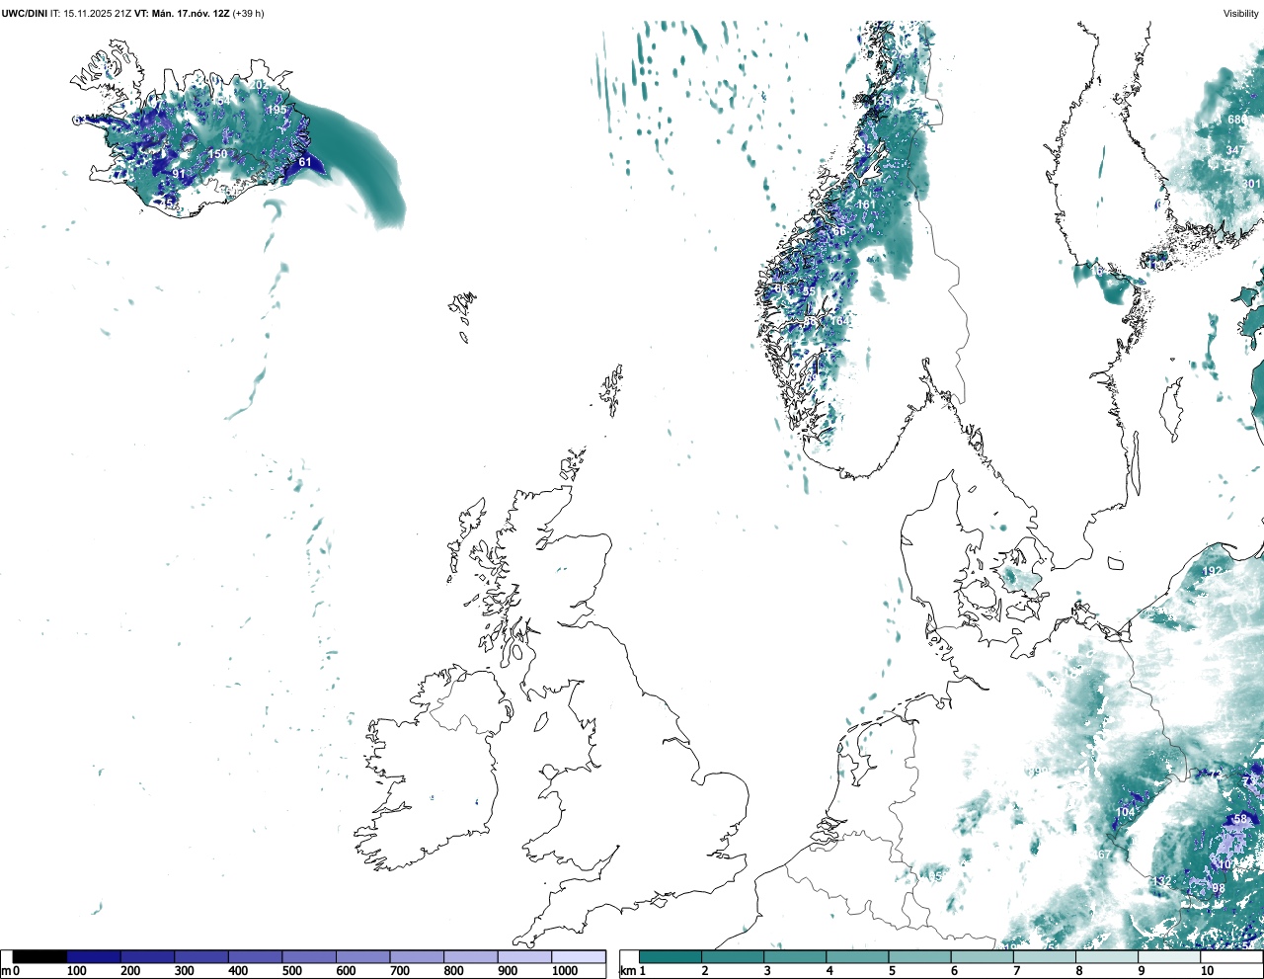Click the '(+39 h)' forecast offset

click(248, 13)
